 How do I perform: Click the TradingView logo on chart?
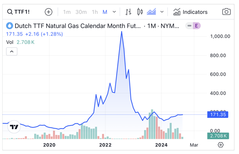[x=14, y=127]
